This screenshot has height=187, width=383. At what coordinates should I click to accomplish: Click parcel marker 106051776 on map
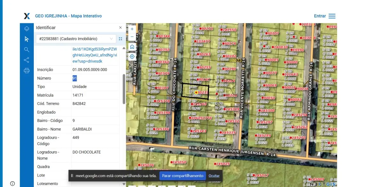(200, 118)
